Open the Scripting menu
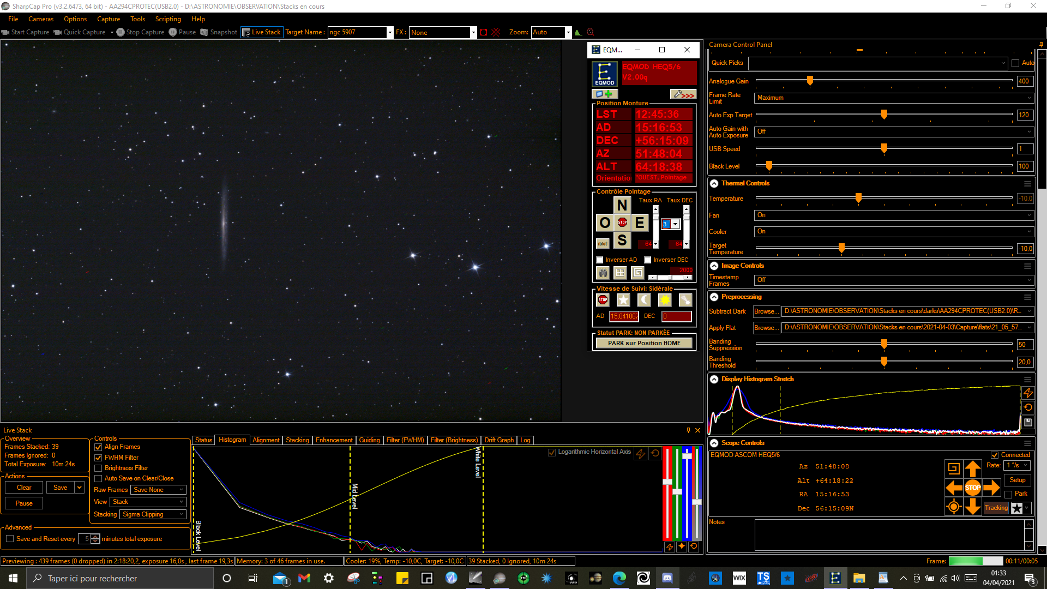The image size is (1047, 589). (x=168, y=19)
